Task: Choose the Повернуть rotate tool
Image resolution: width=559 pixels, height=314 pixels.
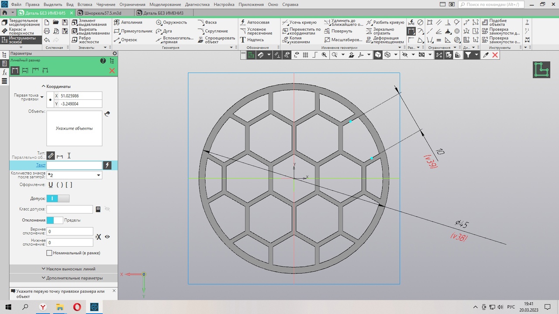Action: coord(338,31)
